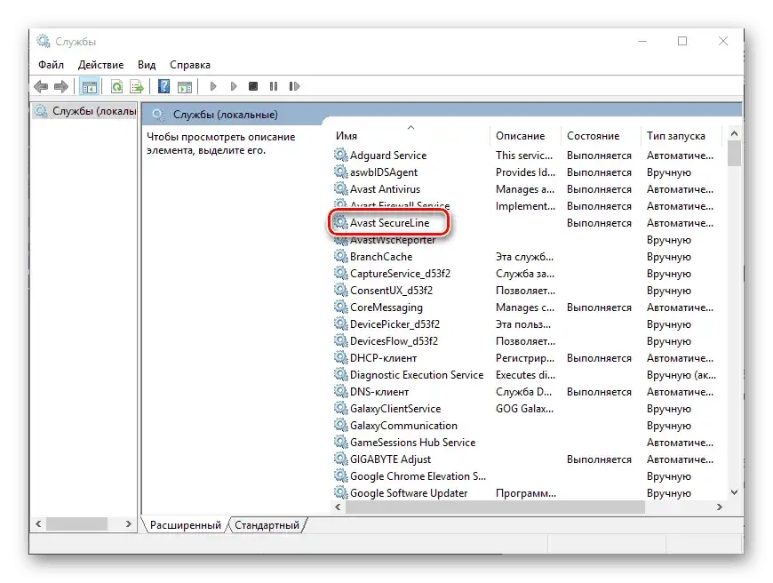773x583 pixels.
Task: Toggle the action pane visibility icon
Action: 185,86
